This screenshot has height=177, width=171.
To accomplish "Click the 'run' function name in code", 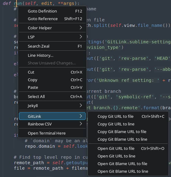I will click(18, 3).
